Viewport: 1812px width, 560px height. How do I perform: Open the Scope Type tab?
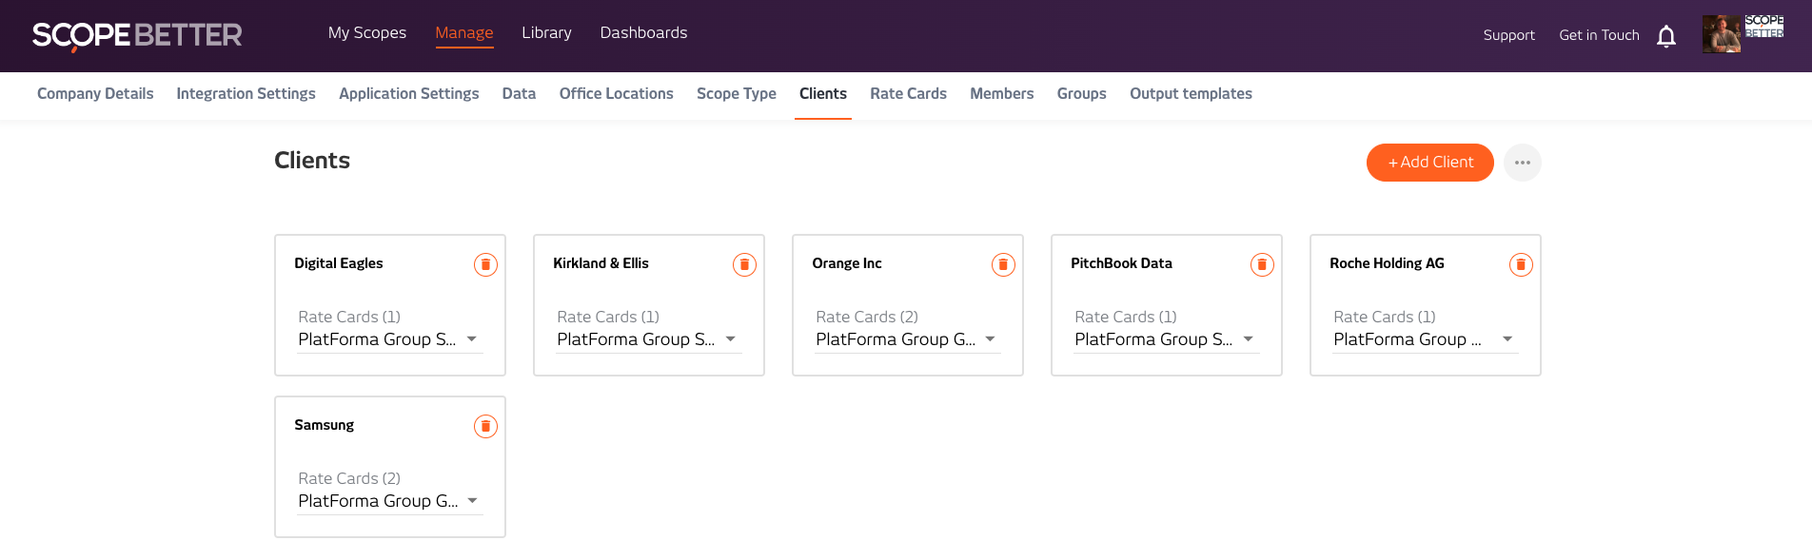(737, 93)
